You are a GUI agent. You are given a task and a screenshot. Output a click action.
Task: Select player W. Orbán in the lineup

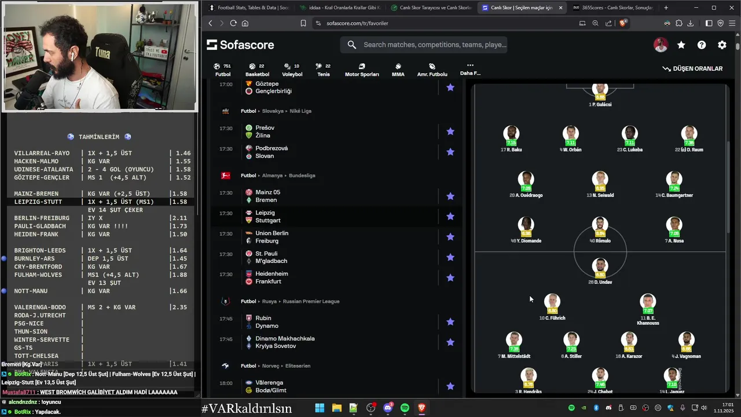coord(571,139)
